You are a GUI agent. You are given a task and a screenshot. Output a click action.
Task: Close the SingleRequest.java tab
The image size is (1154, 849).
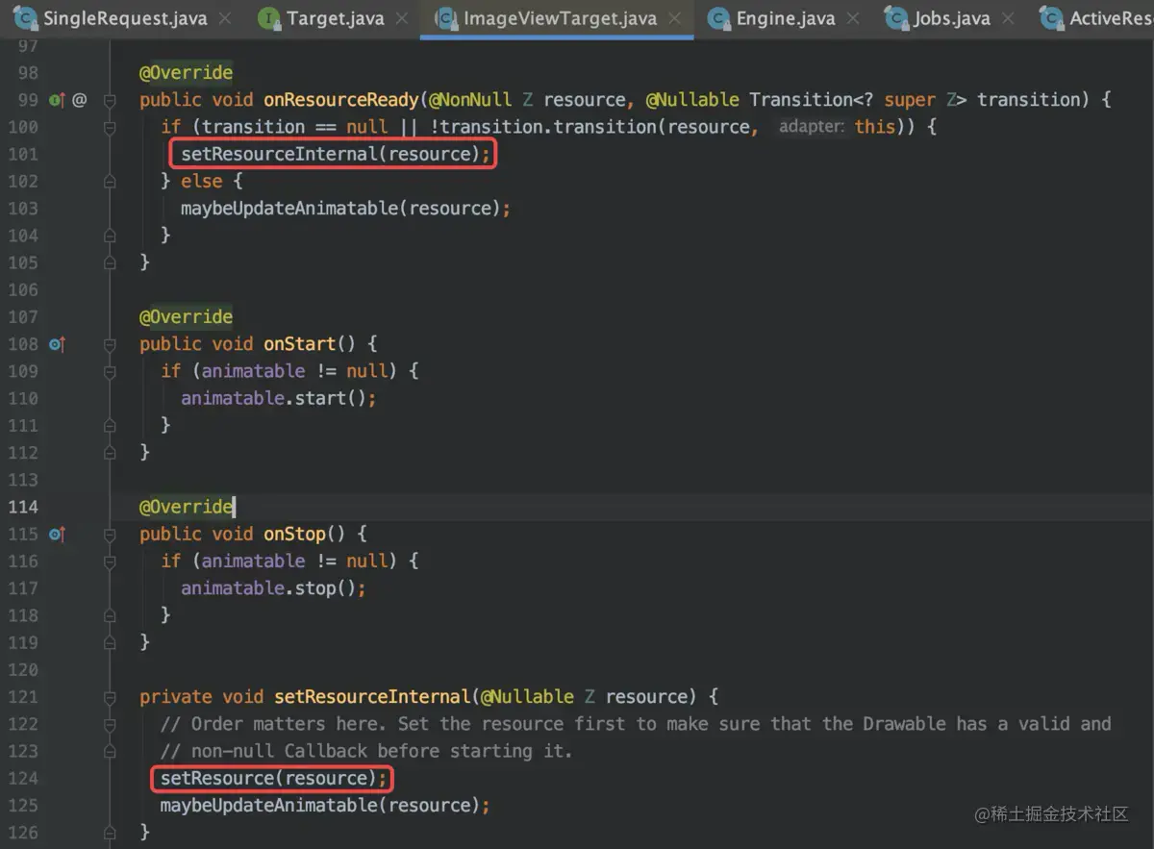point(225,18)
